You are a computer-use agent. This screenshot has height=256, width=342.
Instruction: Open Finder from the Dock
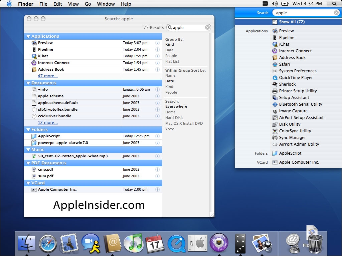pyautogui.click(x=27, y=243)
